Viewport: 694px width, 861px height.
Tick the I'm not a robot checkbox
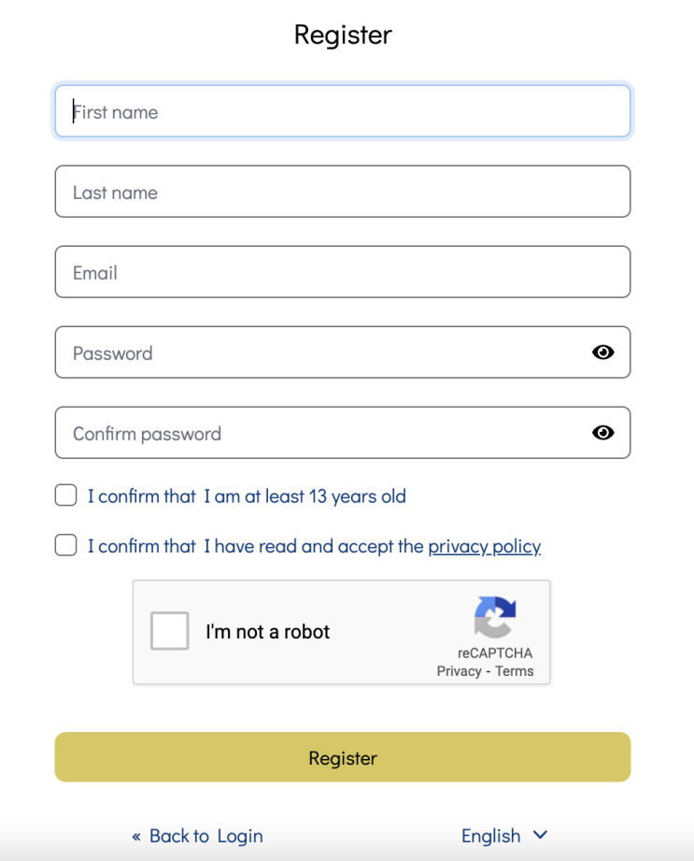pyautogui.click(x=169, y=630)
